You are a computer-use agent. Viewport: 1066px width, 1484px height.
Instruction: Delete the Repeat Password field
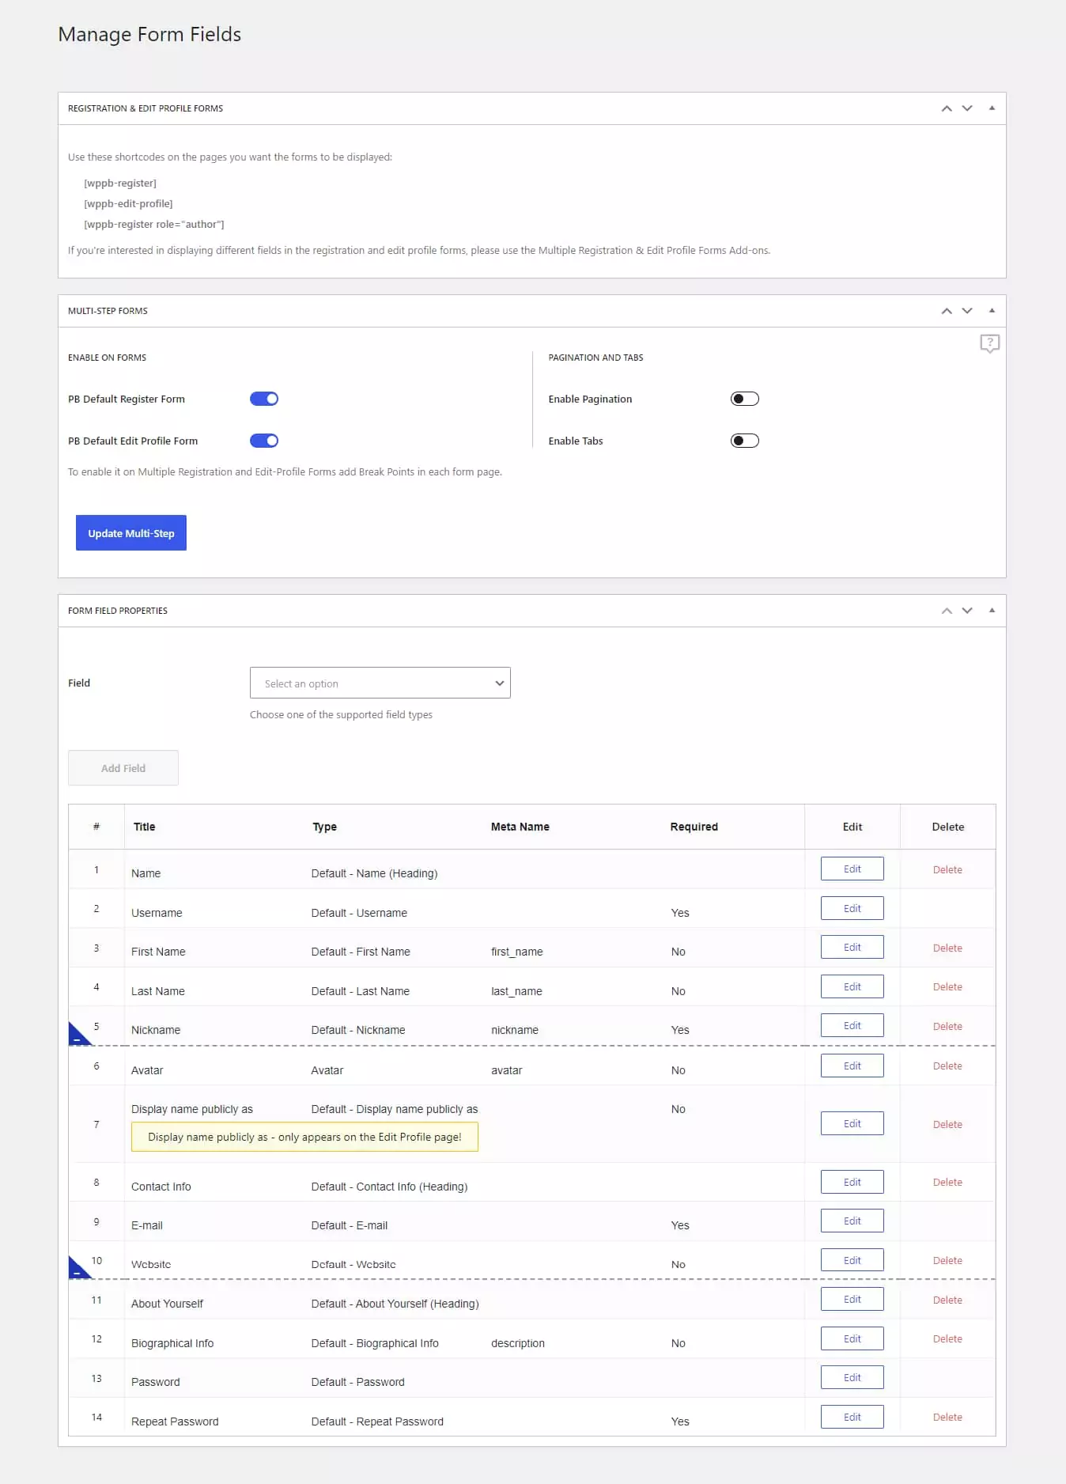947,1417
